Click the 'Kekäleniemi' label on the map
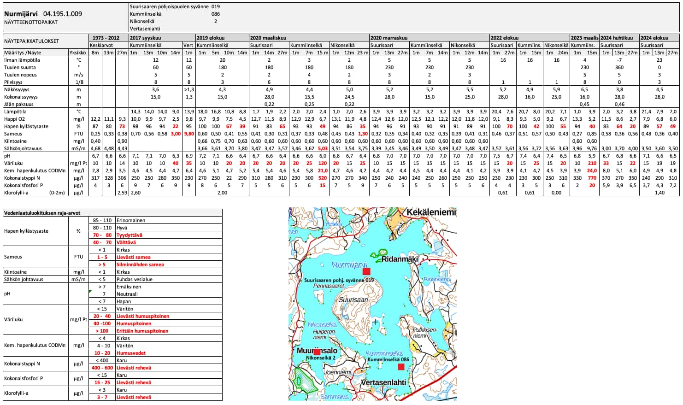This screenshot has height=405, width=683. (x=431, y=212)
